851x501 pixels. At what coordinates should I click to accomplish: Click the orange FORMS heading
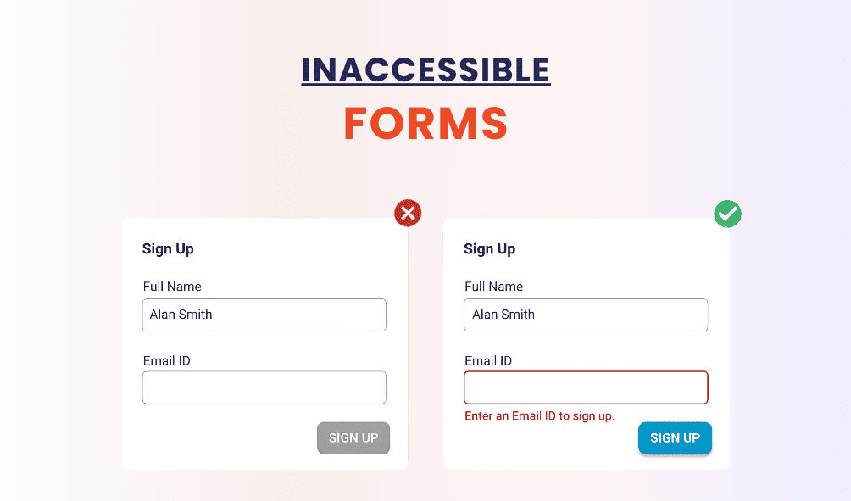(425, 124)
